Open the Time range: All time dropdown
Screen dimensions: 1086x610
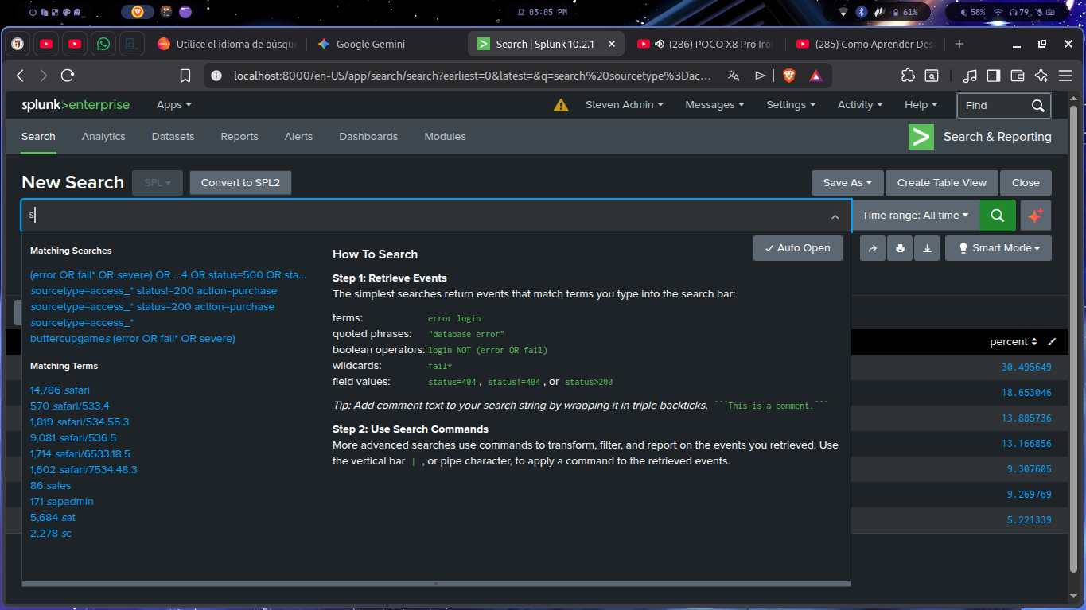point(915,216)
